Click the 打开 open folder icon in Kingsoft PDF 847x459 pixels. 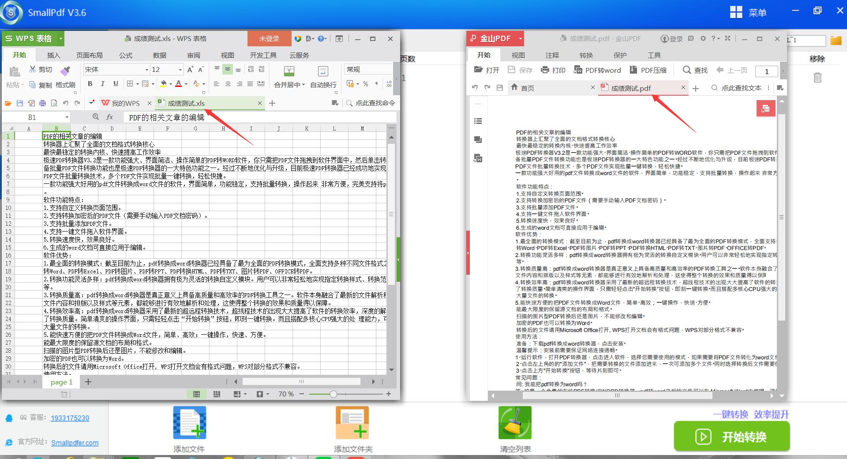point(478,70)
